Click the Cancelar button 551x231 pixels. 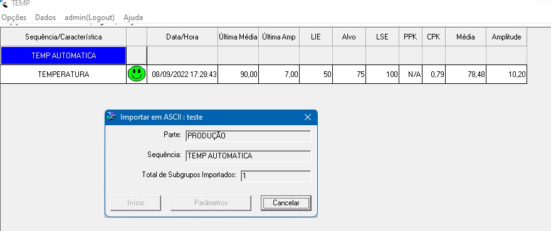pyautogui.click(x=286, y=203)
